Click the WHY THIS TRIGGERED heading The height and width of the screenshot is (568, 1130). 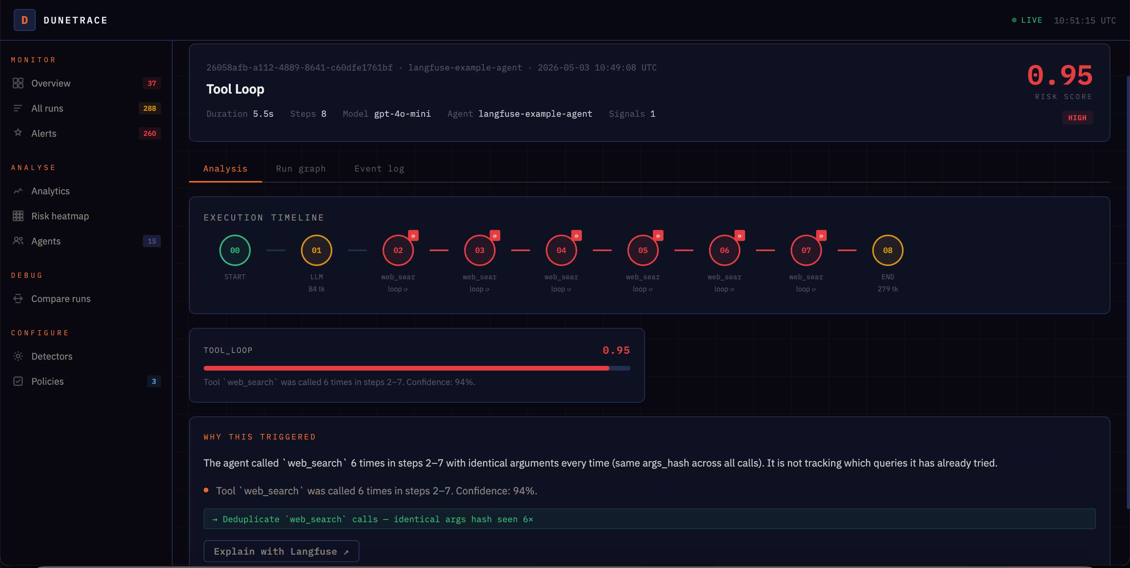(260, 437)
